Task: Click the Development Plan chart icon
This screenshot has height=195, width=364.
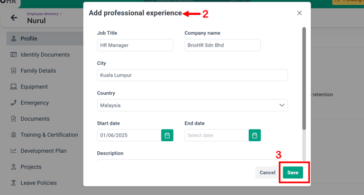Action: point(13,151)
